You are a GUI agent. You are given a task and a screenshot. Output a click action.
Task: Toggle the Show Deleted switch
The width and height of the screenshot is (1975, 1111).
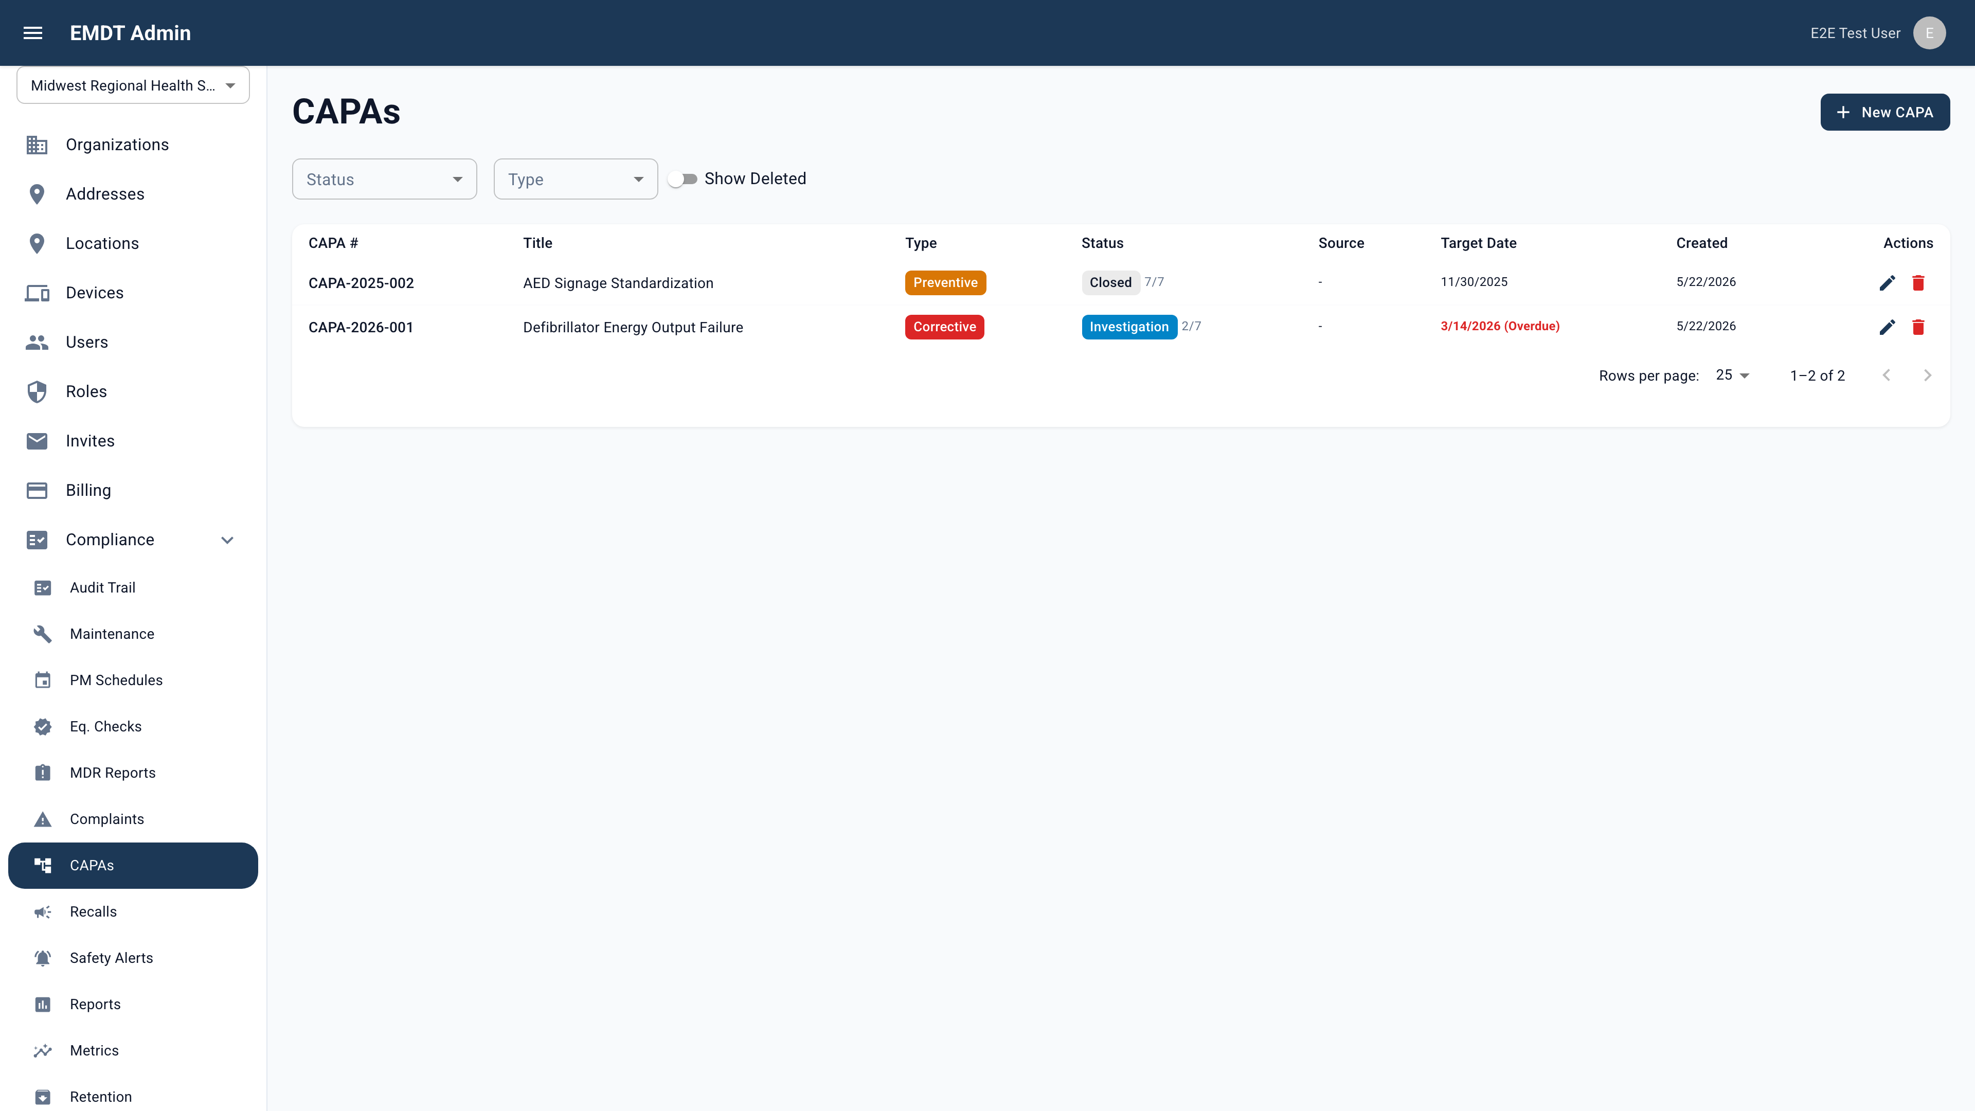(x=681, y=178)
